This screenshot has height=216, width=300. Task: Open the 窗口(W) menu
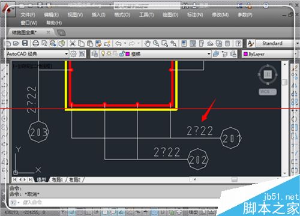click(29, 23)
